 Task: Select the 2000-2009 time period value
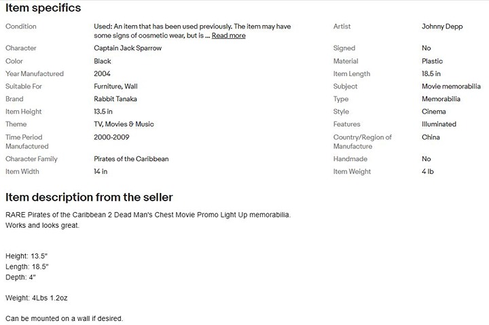pyautogui.click(x=111, y=137)
